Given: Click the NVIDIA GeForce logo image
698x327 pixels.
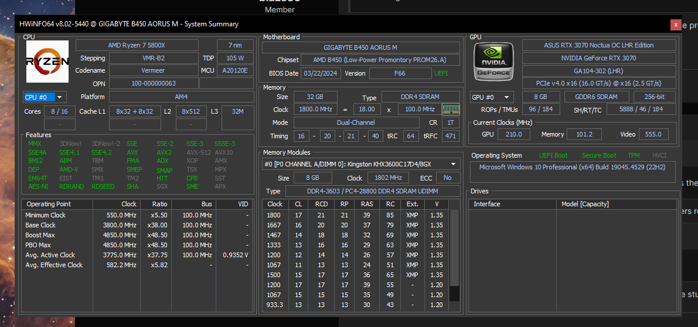Looking at the screenshot, I should click(x=493, y=62).
